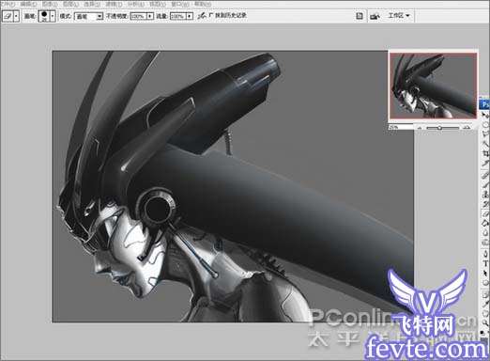
Task: Click the palette toggle icon near workspace
Action: tap(360, 16)
